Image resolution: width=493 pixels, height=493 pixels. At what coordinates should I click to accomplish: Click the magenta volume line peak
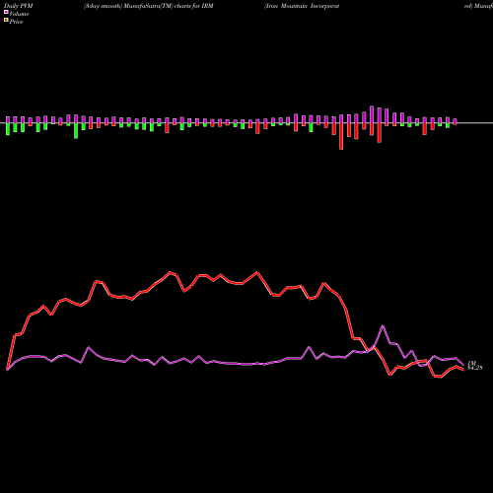coord(383,325)
